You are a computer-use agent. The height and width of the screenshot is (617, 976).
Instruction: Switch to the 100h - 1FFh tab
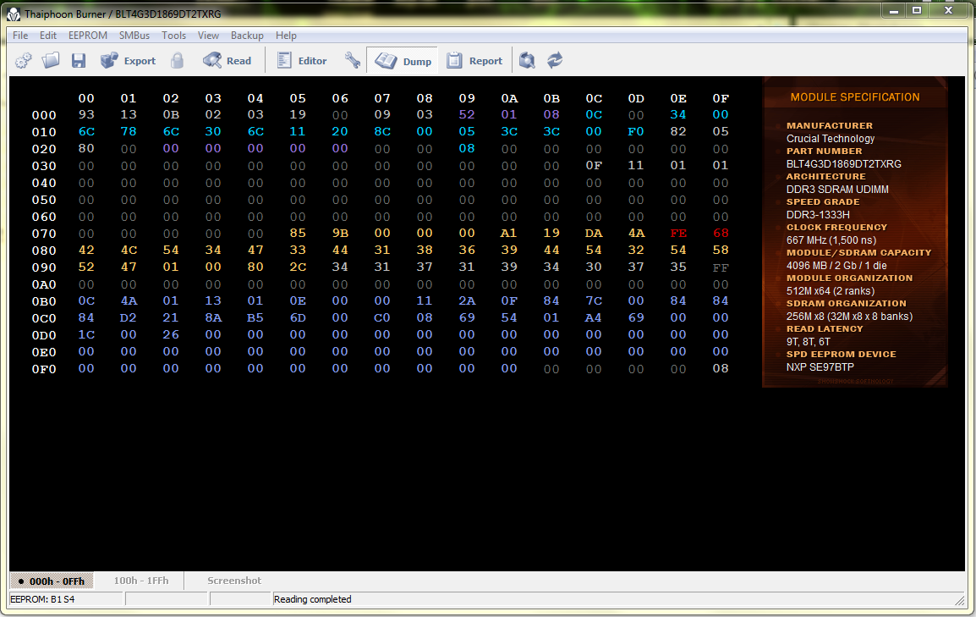140,581
